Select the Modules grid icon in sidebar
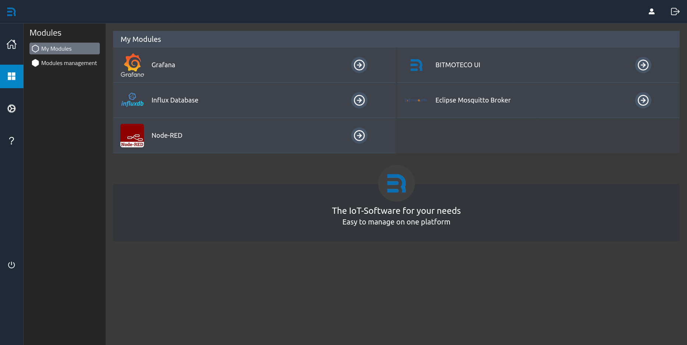Viewport: 687px width, 345px height. coord(12,76)
